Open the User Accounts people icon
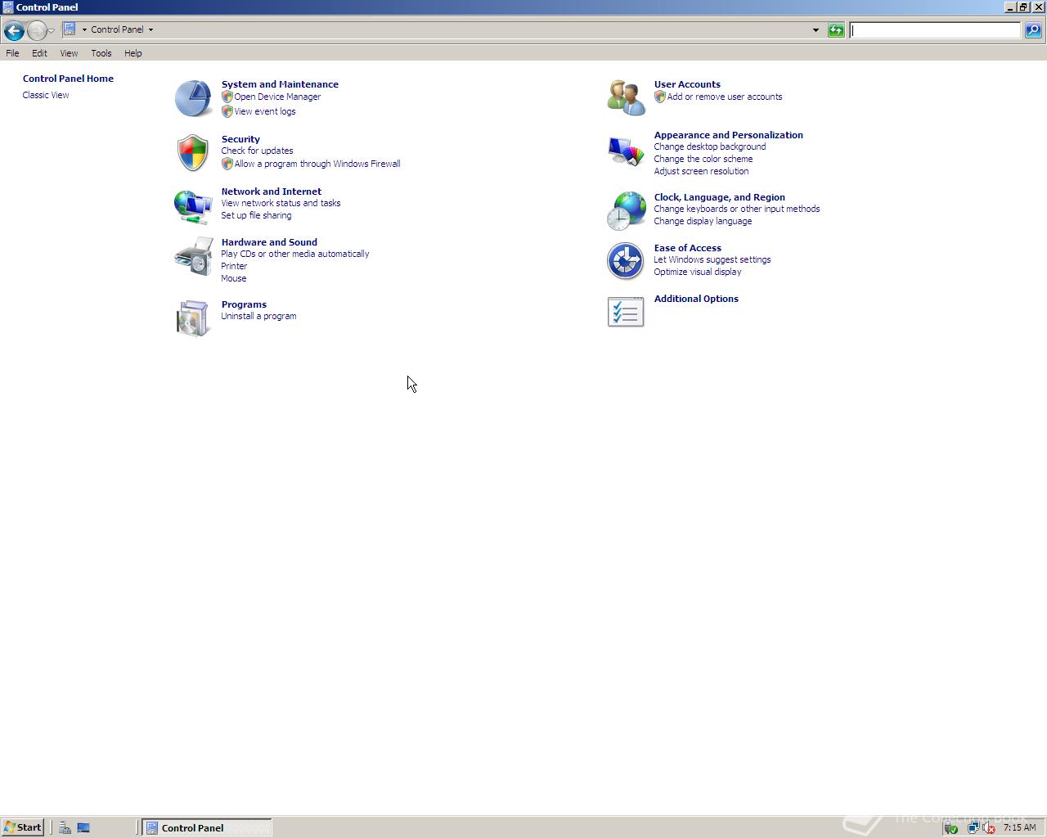Viewport: 1047px width, 838px height. (626, 98)
